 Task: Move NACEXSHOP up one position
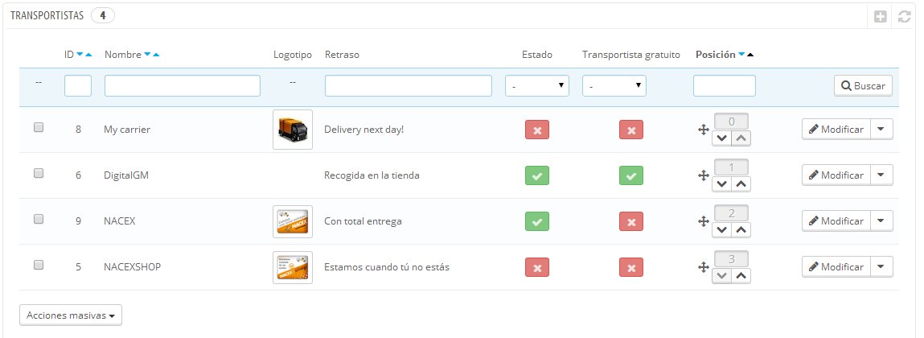(741, 276)
